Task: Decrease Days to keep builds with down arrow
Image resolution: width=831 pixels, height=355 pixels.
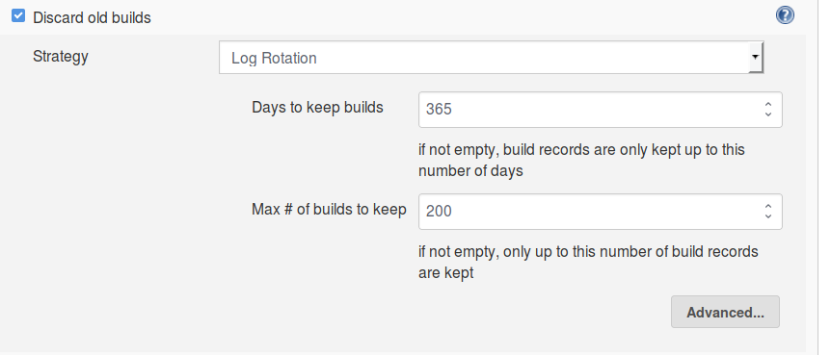Action: [768, 114]
